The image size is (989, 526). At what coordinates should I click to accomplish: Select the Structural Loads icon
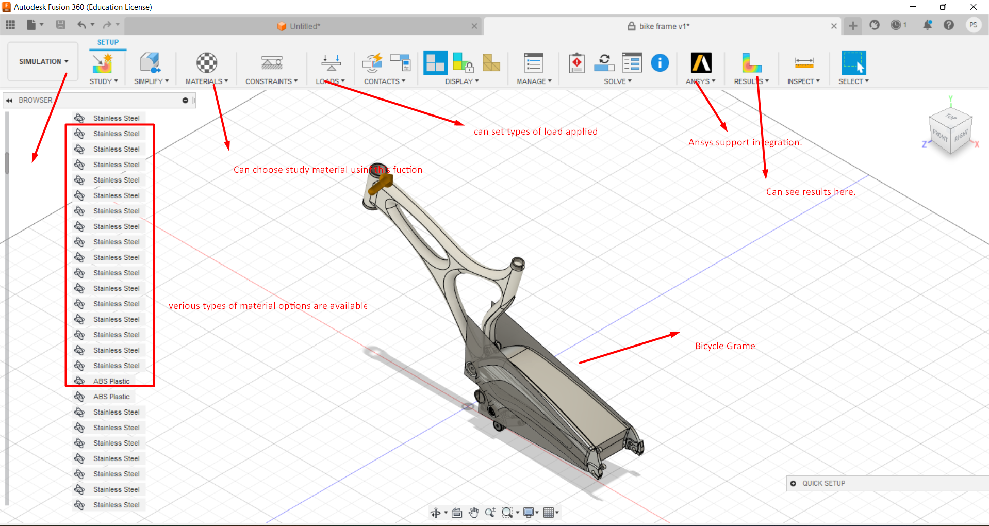tap(331, 63)
